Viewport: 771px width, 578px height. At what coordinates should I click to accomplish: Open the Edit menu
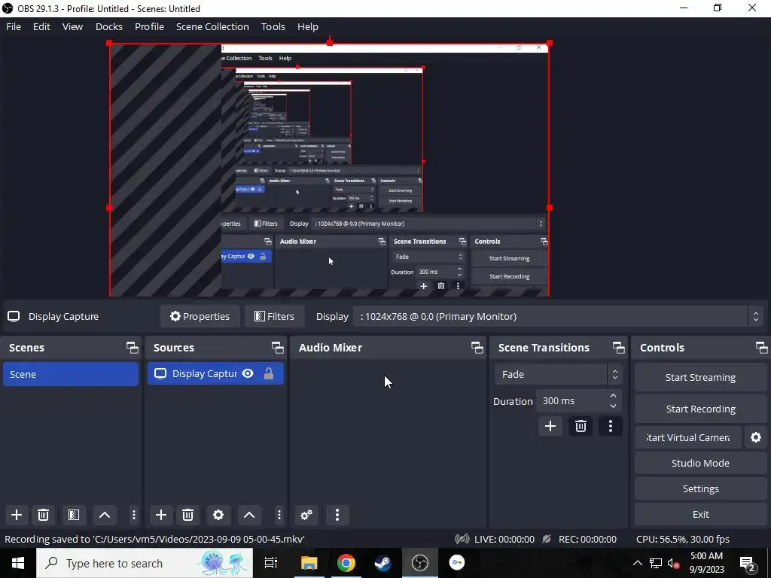click(42, 26)
